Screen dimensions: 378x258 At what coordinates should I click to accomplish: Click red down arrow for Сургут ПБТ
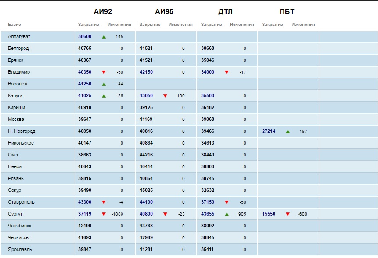pos(288,214)
